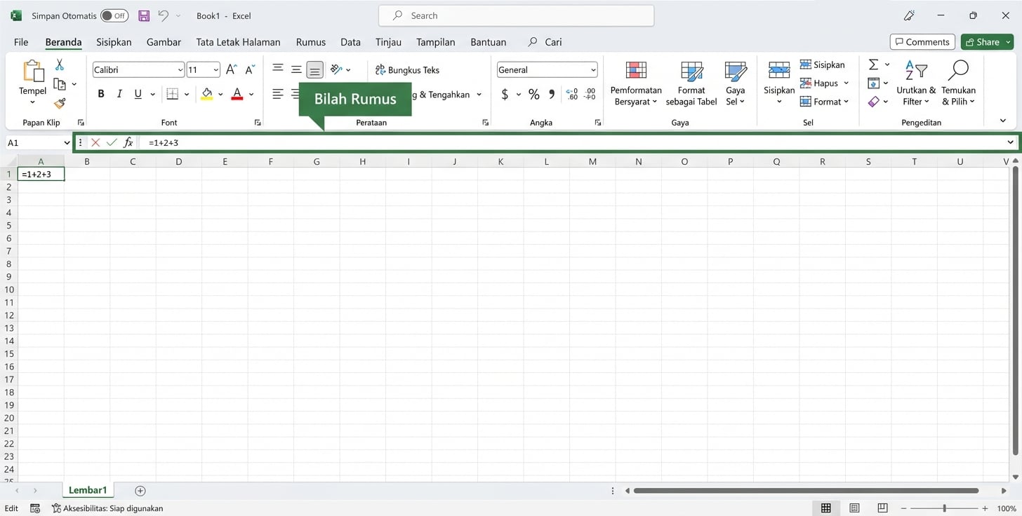Open the Calibri font dropdown
The width and height of the screenshot is (1022, 516).
point(180,69)
